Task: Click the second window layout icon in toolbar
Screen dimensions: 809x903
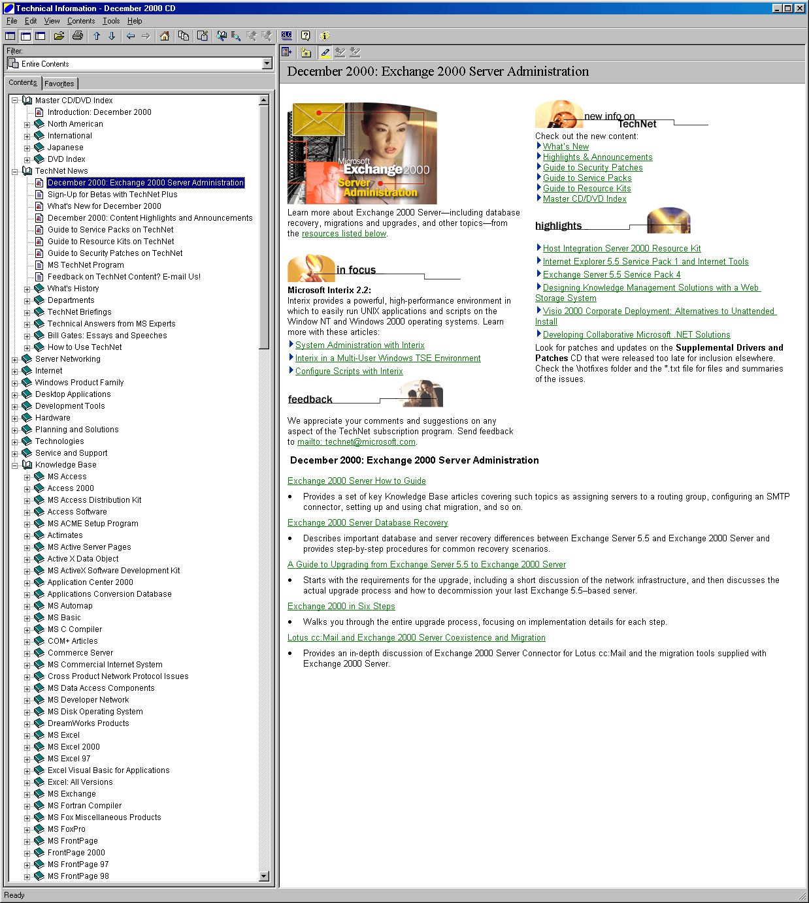Action: [x=25, y=36]
